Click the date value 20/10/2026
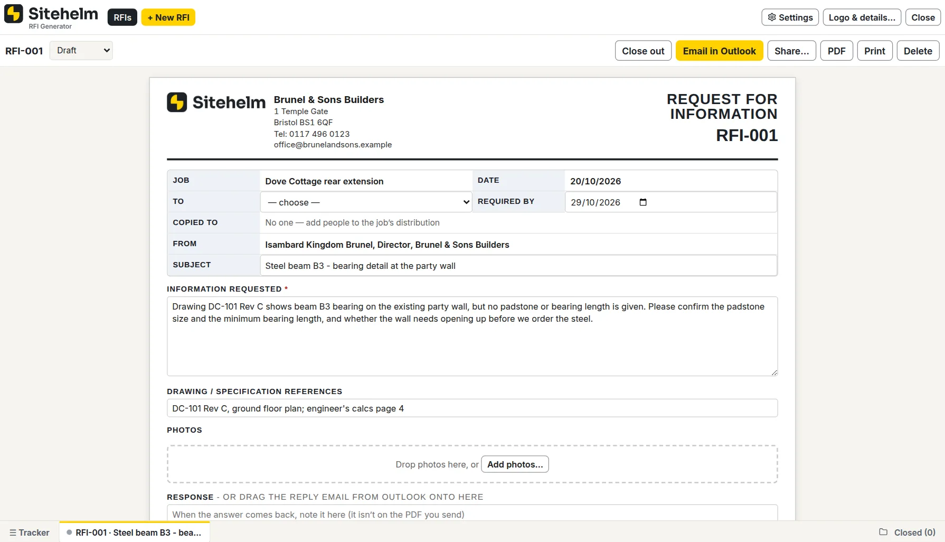Image resolution: width=945 pixels, height=542 pixels. [x=596, y=181]
